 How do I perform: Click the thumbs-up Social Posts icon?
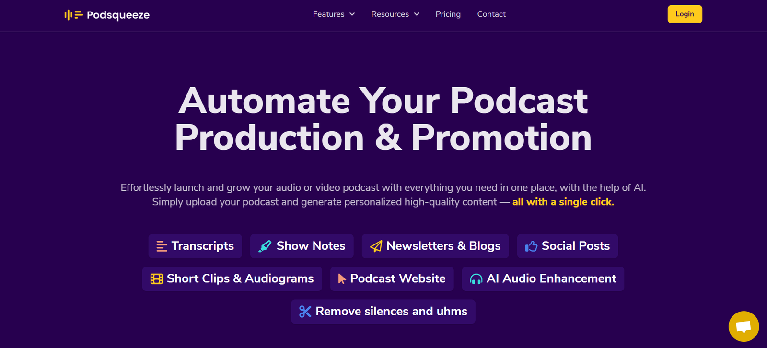pos(531,246)
